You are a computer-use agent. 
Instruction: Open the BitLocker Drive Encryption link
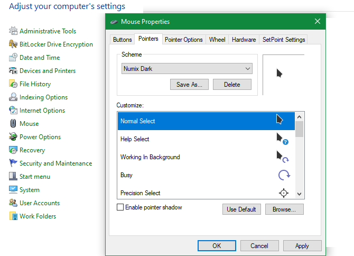56,44
